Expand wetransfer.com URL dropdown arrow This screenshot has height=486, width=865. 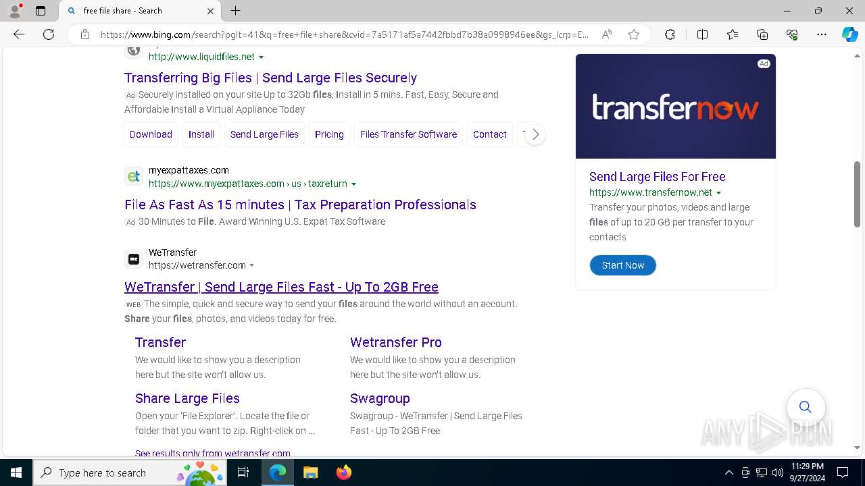(x=252, y=266)
